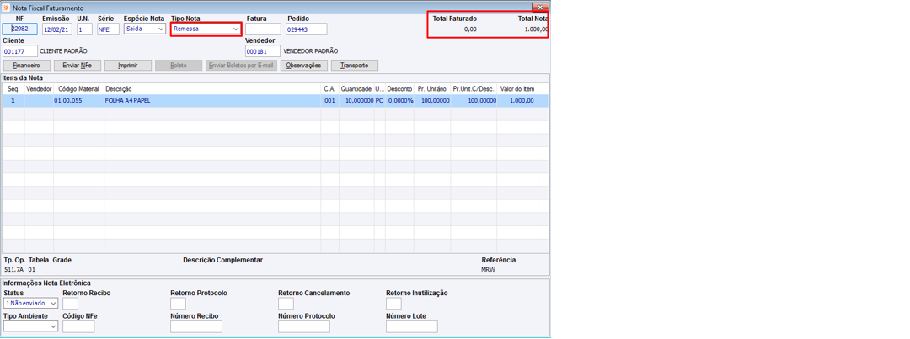Click the Referência value MRW
The image size is (910, 339).
point(488,269)
